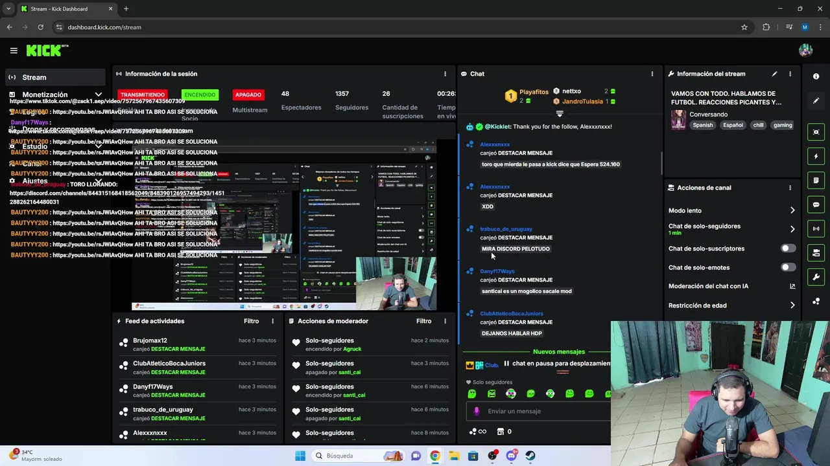Focus the Enviar un mensaje input
830x466 pixels.
click(x=538, y=411)
